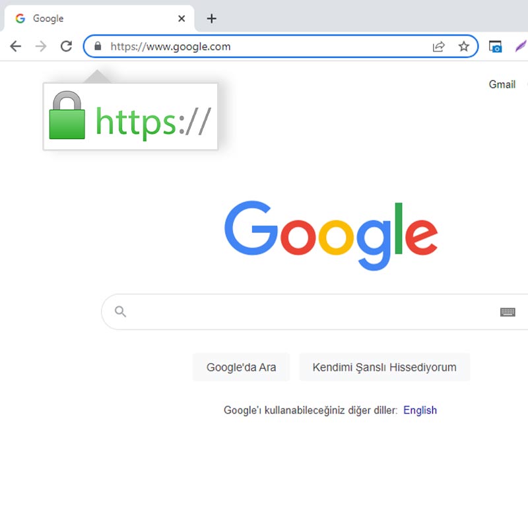Click the purple feather extension icon

(521, 46)
